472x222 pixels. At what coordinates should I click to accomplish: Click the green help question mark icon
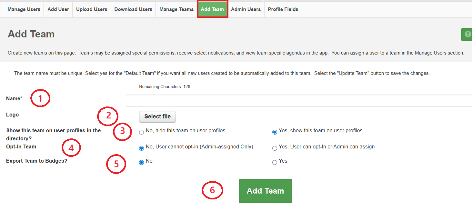[467, 34]
